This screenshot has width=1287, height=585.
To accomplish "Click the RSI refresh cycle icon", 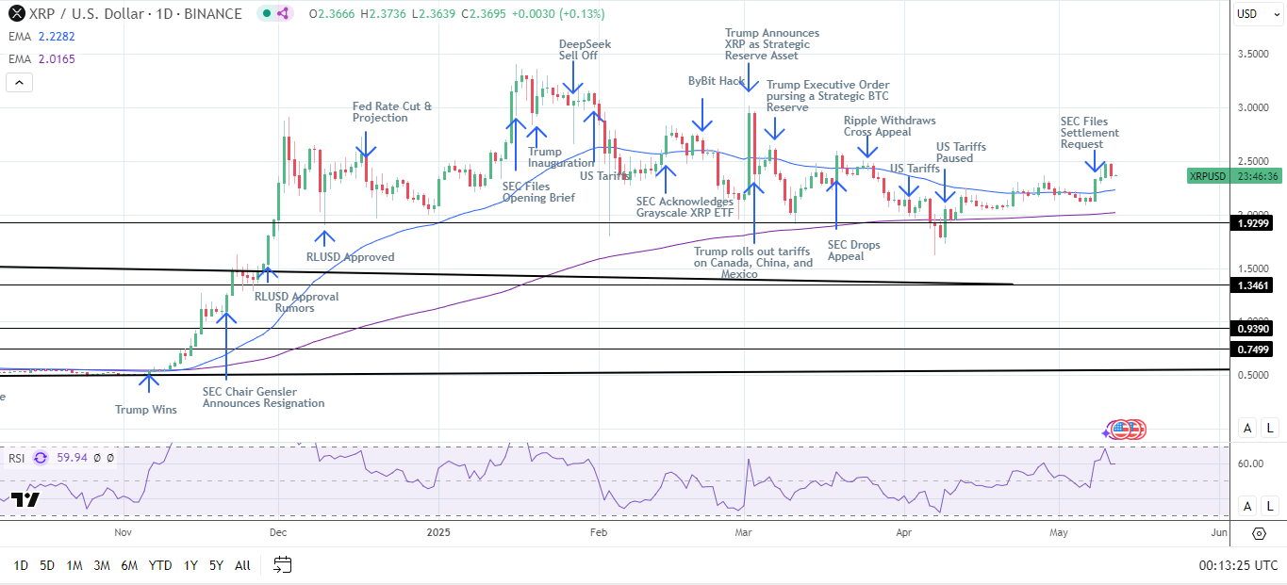I will (x=41, y=458).
